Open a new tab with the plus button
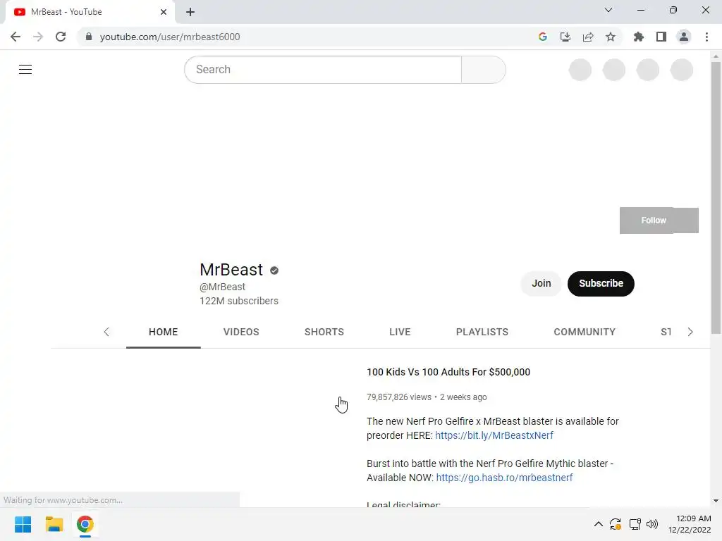Viewport: 722px width, 541px height. (x=190, y=12)
